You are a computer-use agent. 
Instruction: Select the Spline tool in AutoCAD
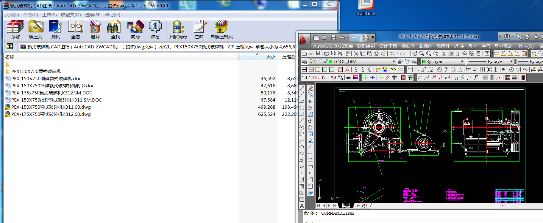302,140
